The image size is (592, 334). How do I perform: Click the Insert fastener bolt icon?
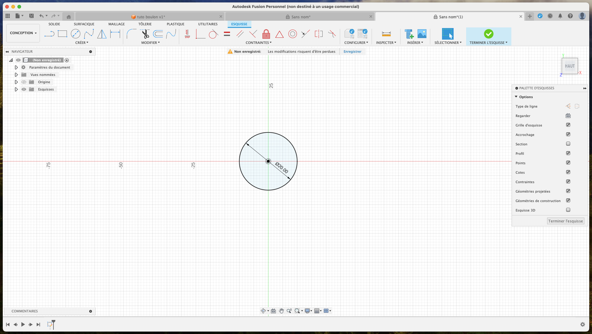point(409,34)
